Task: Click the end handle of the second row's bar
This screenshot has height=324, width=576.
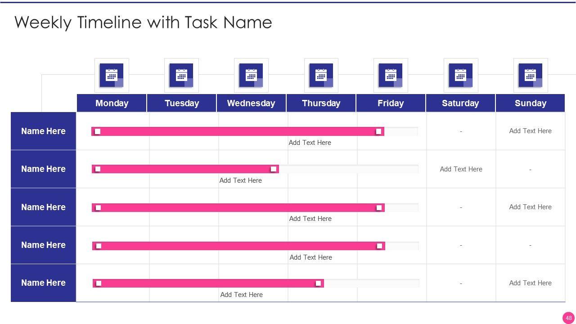Action: point(274,169)
